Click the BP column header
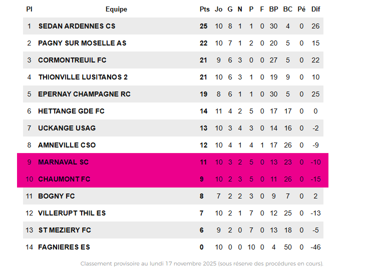Viewport: 367px width, 270px height. point(273,9)
